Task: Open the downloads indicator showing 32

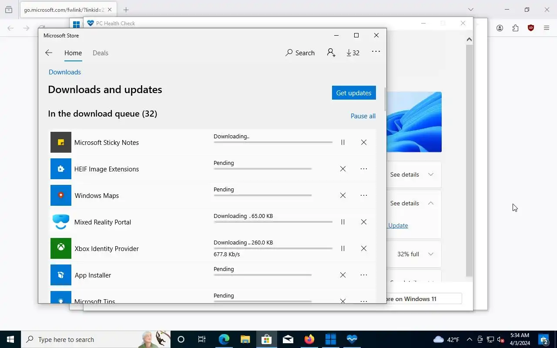Action: (353, 53)
